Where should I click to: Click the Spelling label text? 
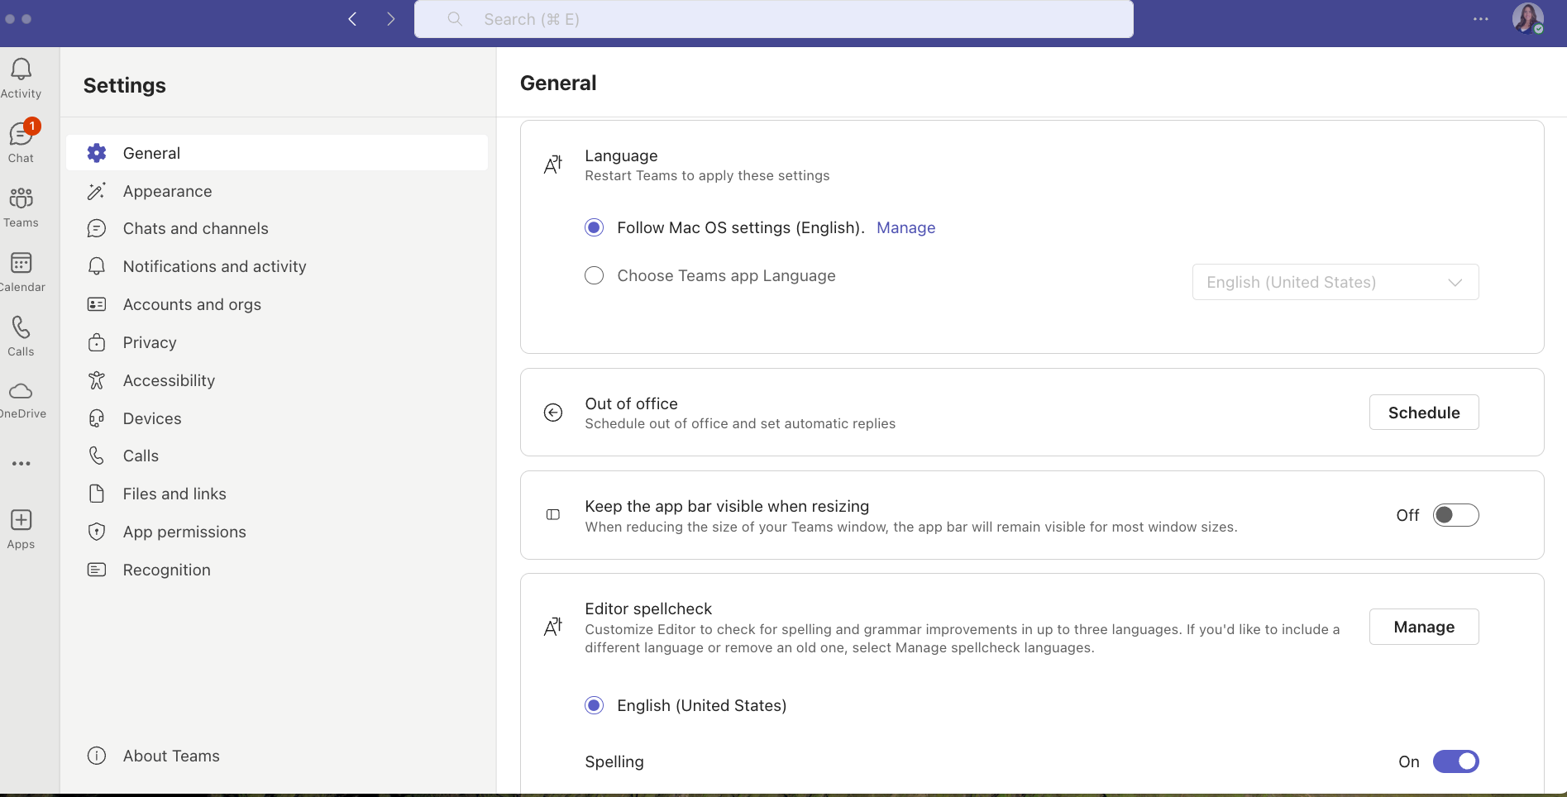click(x=614, y=761)
